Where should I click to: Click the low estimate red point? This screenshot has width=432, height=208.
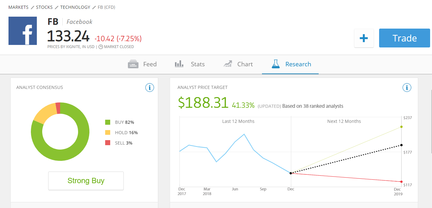401,182
